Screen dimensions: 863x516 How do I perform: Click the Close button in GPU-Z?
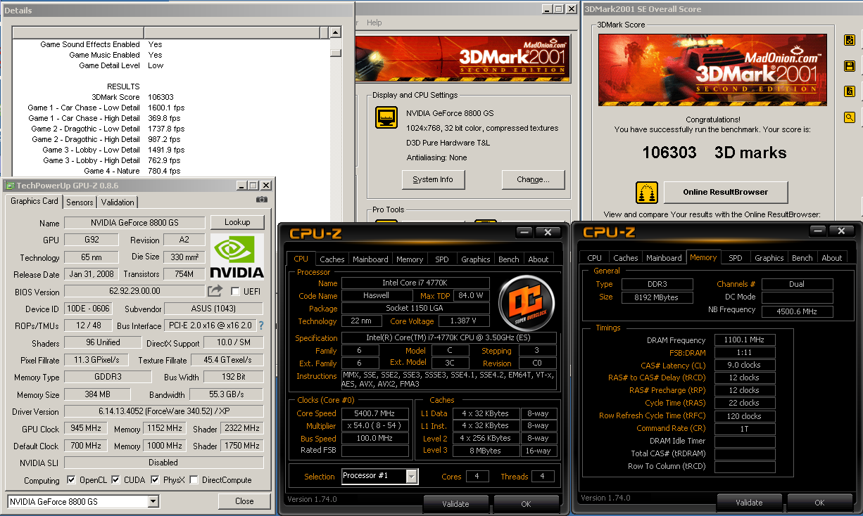[244, 501]
